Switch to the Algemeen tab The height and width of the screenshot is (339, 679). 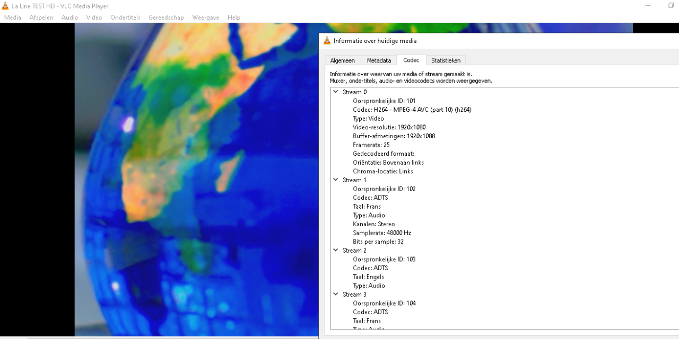coord(342,60)
